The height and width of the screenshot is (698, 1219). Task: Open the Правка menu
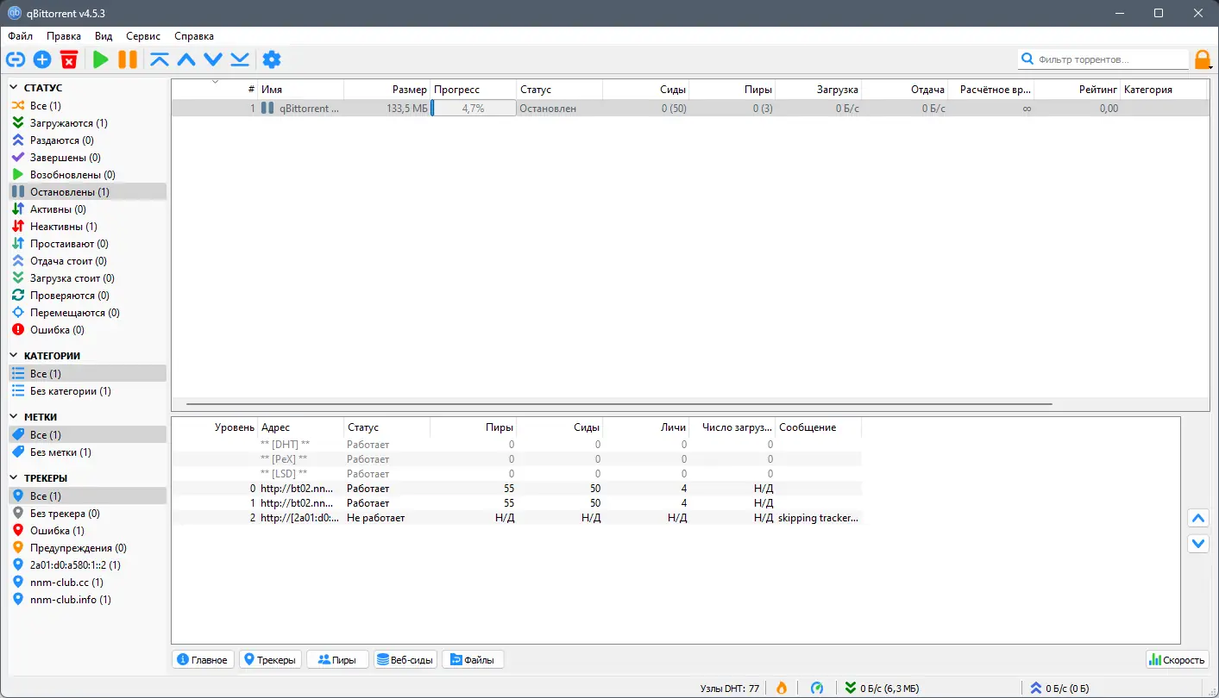click(64, 36)
